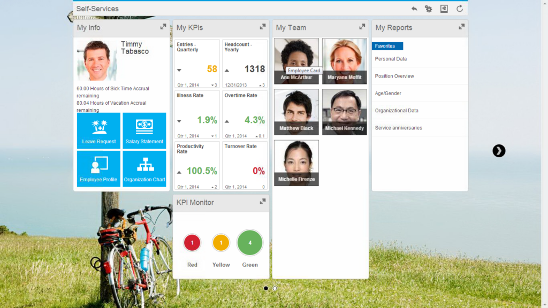Image resolution: width=548 pixels, height=308 pixels.
Task: Expand the My Info panel
Action: 163,27
